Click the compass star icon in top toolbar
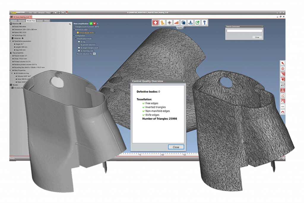This screenshot has width=304, height=203. tap(169, 22)
